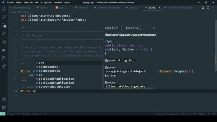
Task: Select the 'apiResources' autocomplete suggestion
Action: pos(68,71)
